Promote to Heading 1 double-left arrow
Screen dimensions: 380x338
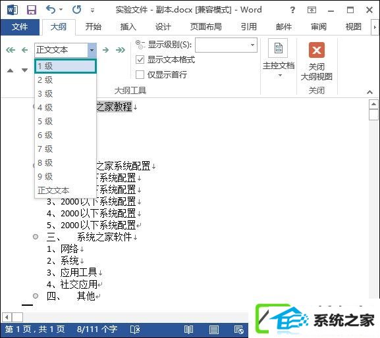point(11,50)
